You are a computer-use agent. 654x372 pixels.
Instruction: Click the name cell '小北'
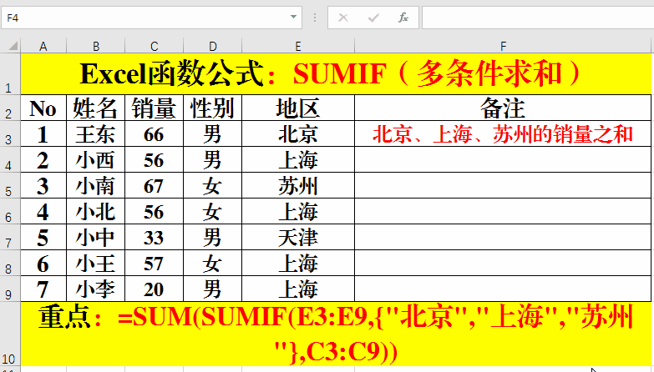coord(95,211)
